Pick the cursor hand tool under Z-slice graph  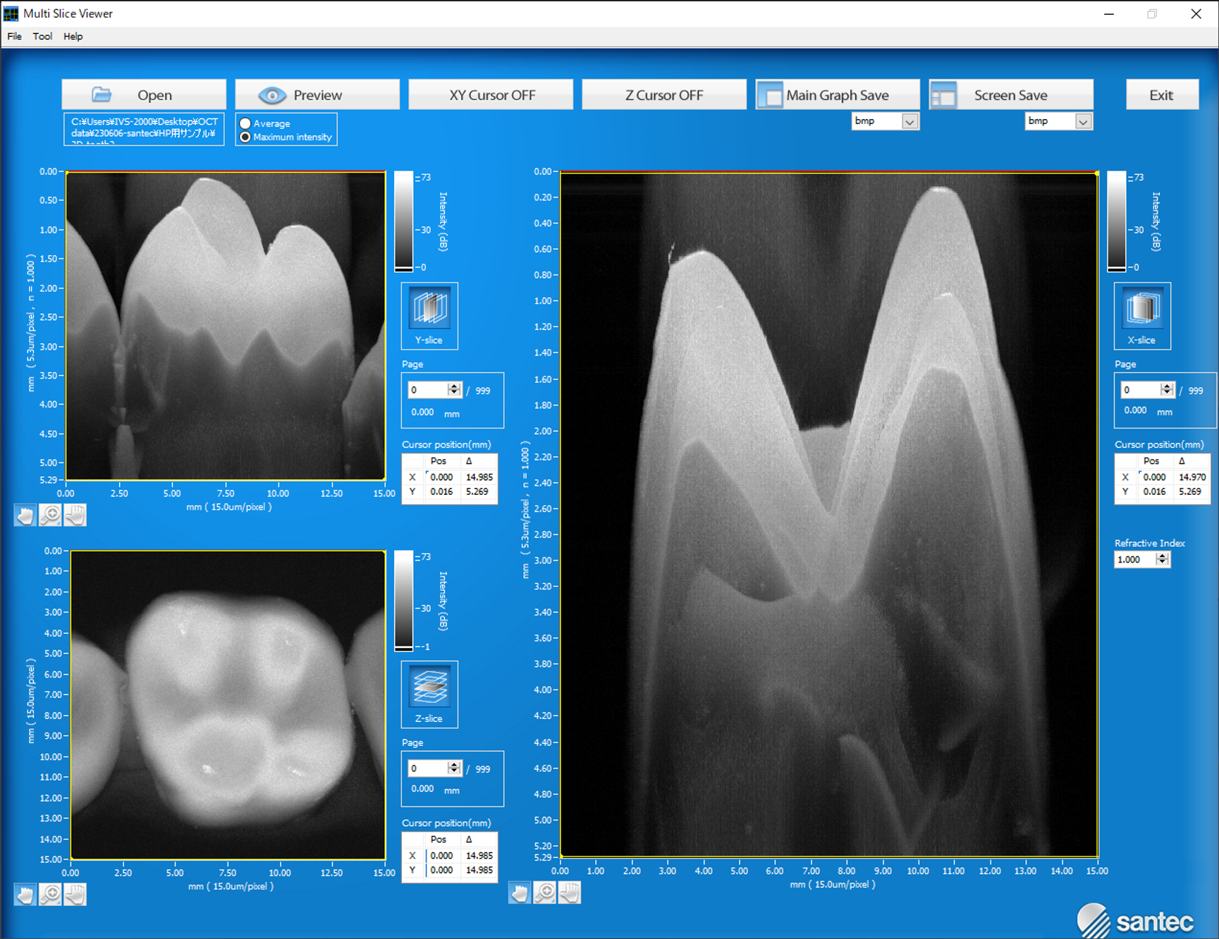25,895
